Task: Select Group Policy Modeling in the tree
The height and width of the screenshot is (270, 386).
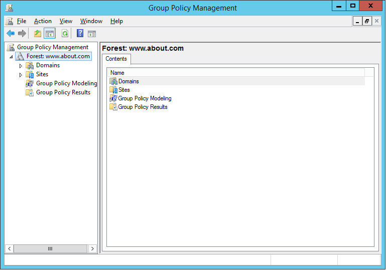Action: (66, 83)
